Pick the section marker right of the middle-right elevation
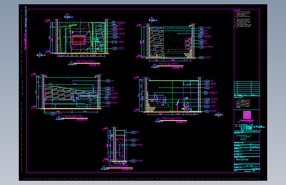Viewport: 286px width, 185px height. point(218,114)
